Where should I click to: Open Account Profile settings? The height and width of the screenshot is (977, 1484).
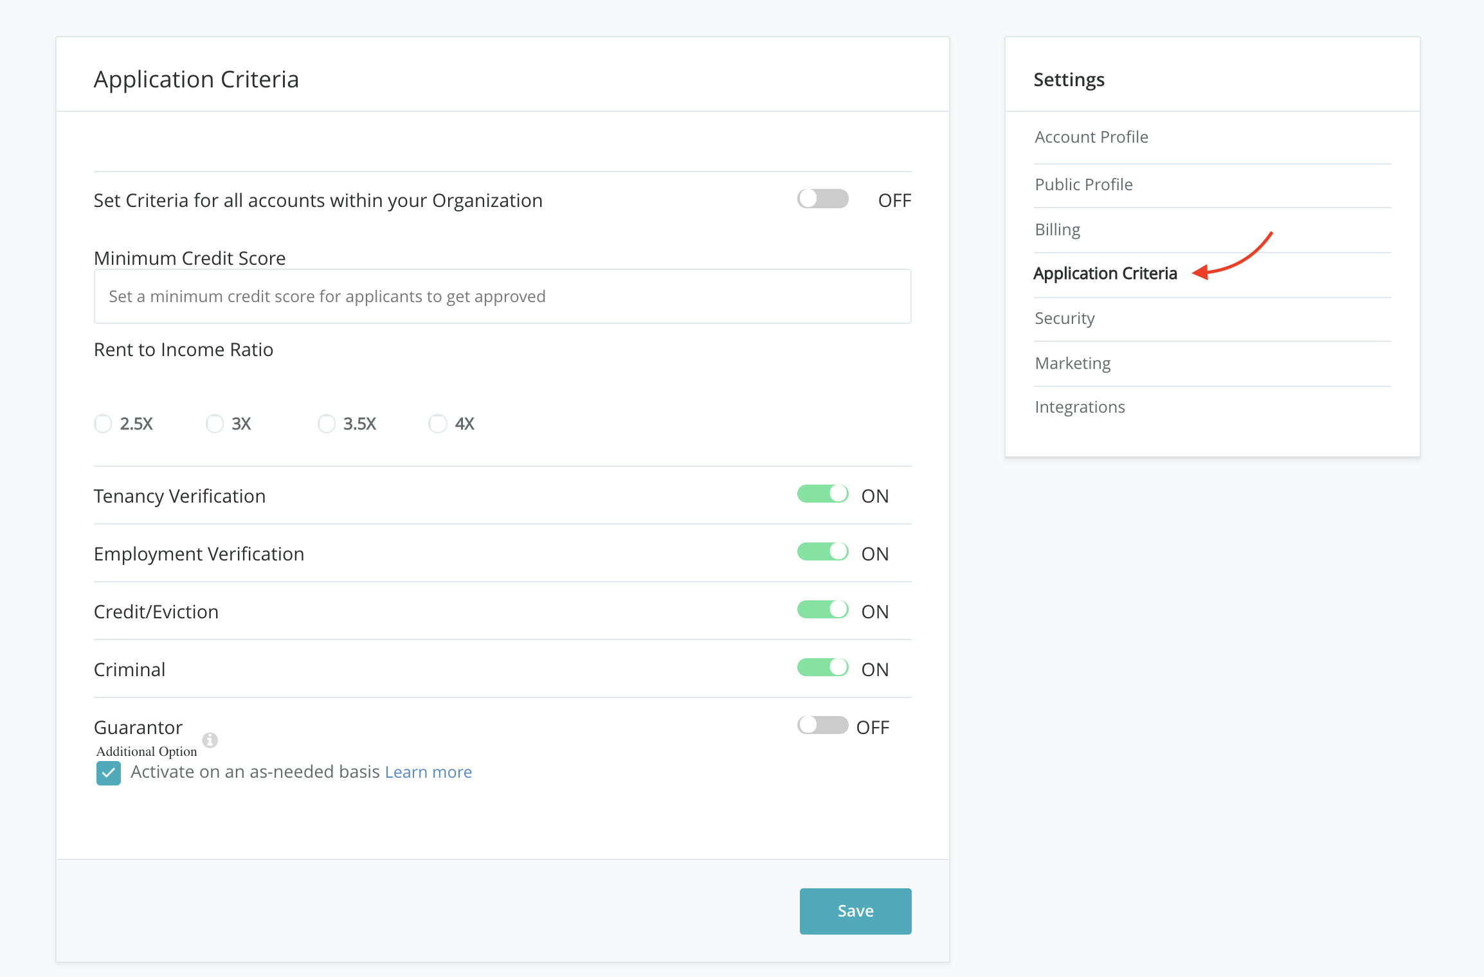point(1091,137)
